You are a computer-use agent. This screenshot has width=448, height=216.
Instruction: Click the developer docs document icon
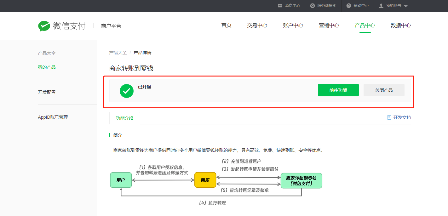(389, 117)
